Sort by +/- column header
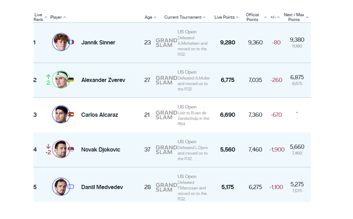The height and width of the screenshot is (219, 353). pyautogui.click(x=275, y=17)
